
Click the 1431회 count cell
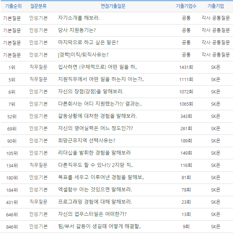(x=186, y=67)
